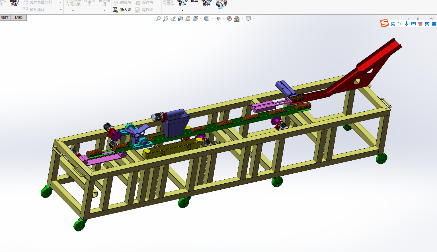Viewport: 437px width, 252px height.
Task: Toggle the Sogou punctuation mode icon
Action: pos(400,24)
